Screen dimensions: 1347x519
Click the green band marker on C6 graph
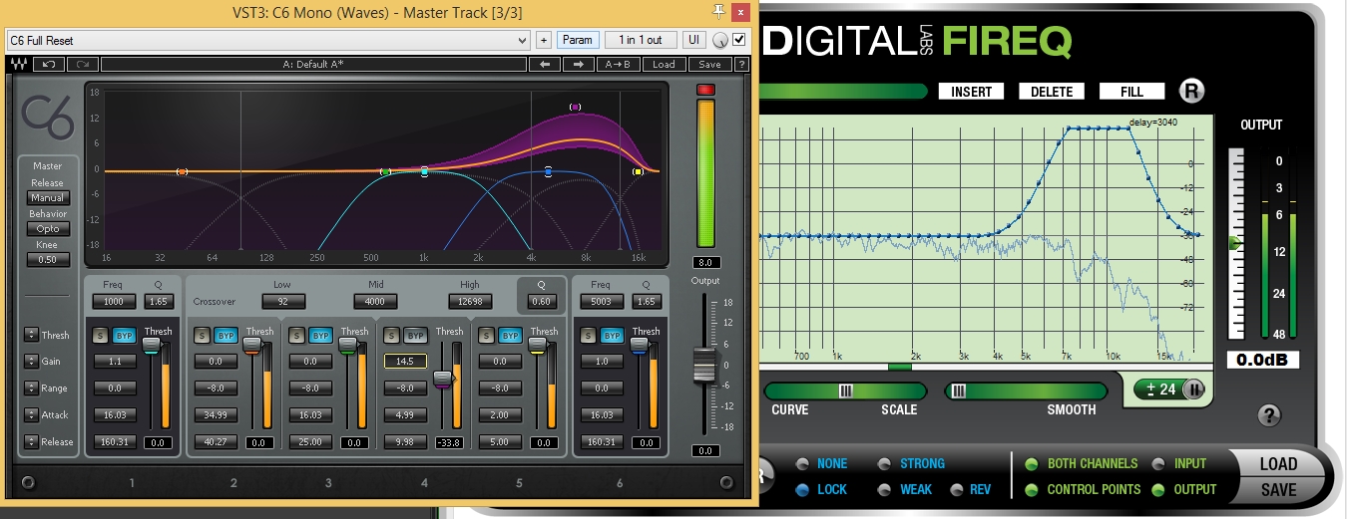click(x=386, y=172)
